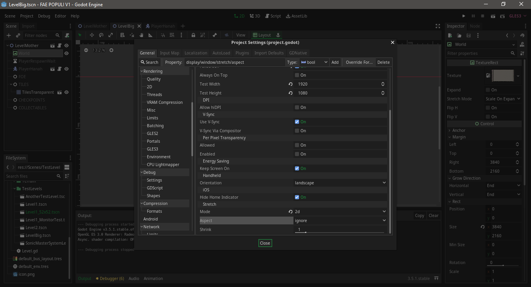
Task: Open the Stretch Mode dropdown set to 2d
Action: [340, 212]
